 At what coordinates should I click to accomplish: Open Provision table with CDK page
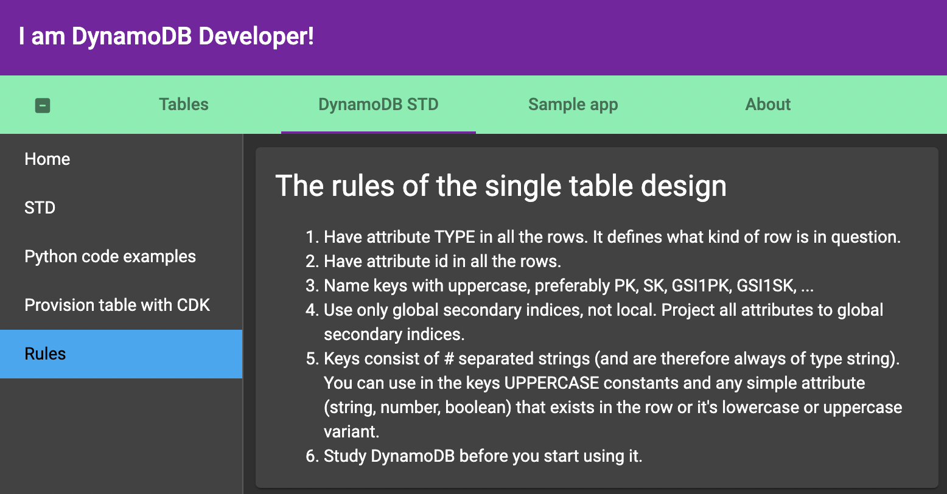click(x=121, y=305)
